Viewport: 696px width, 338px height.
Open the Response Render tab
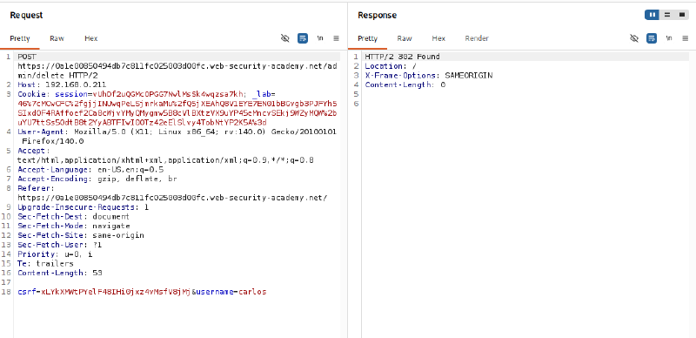coord(477,38)
